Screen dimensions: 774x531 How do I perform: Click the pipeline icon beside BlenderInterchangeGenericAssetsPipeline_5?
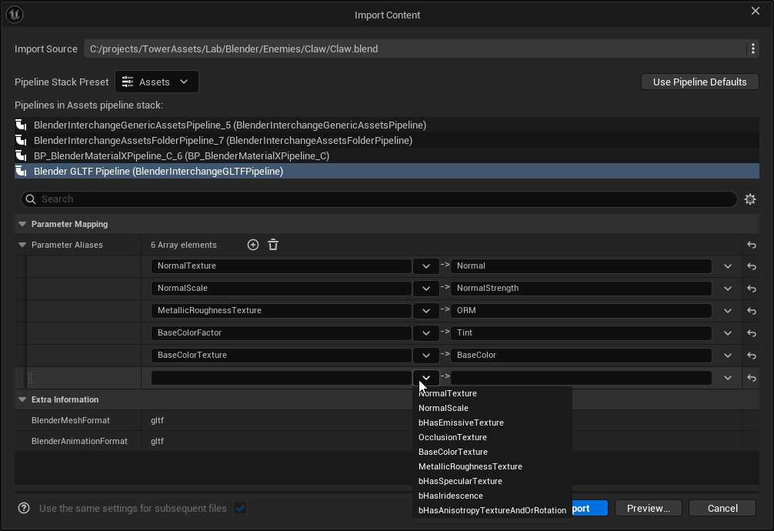tap(21, 125)
